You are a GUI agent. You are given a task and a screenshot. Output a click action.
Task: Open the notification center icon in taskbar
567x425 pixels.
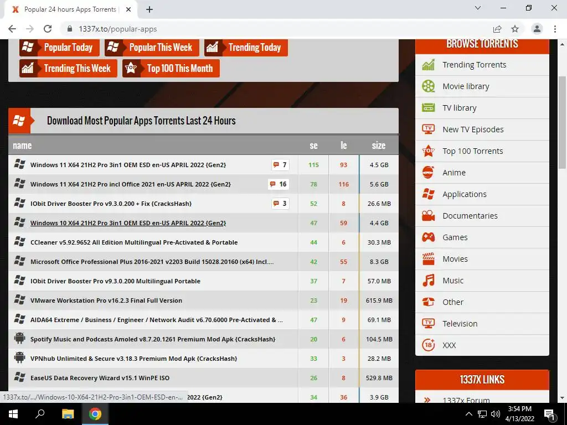pyautogui.click(x=550, y=414)
